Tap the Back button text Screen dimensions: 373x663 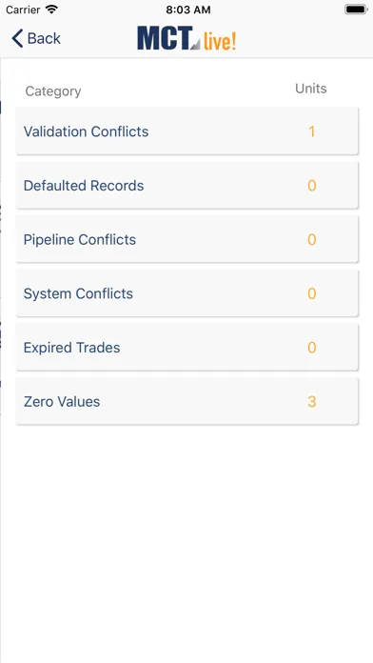point(44,38)
